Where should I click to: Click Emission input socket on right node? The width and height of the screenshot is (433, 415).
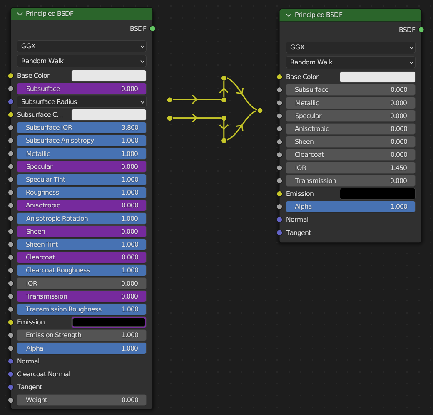pyautogui.click(x=279, y=194)
